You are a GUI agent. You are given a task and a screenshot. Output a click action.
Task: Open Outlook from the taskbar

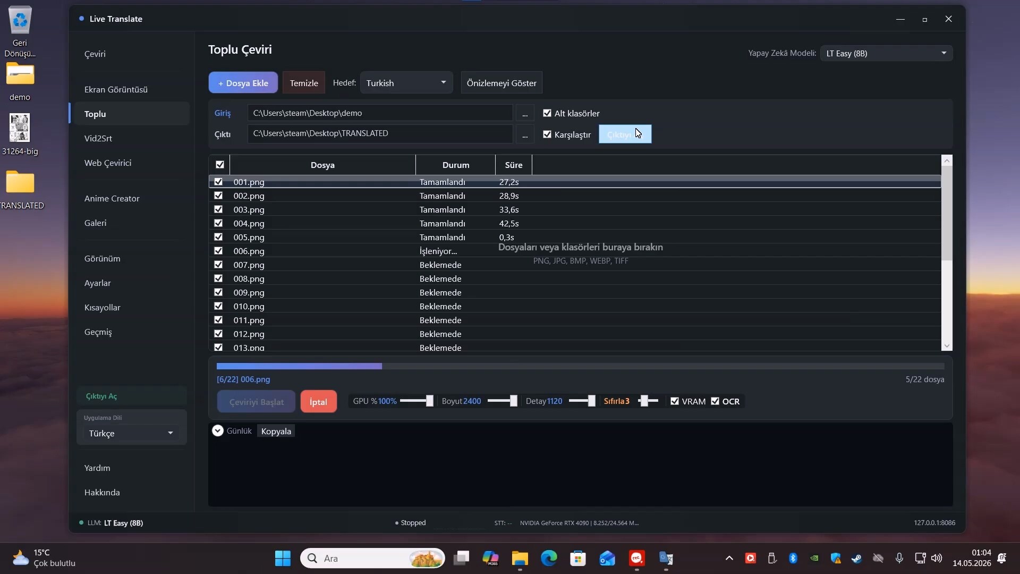pyautogui.click(x=607, y=558)
